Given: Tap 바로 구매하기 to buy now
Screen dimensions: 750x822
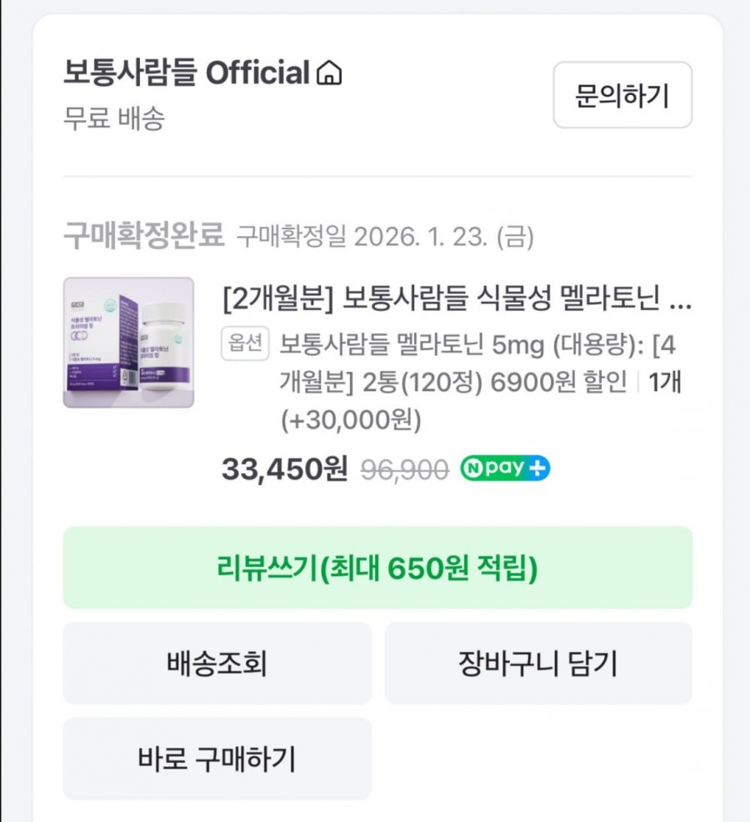Looking at the screenshot, I should tap(217, 759).
